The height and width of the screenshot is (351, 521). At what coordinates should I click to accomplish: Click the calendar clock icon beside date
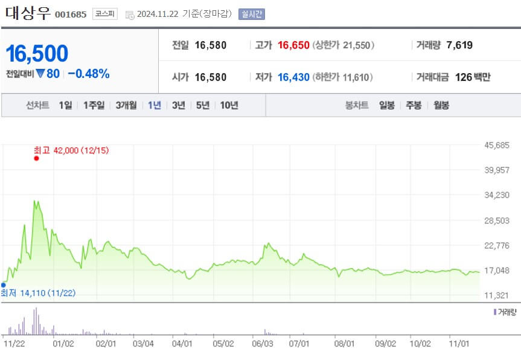[130, 15]
